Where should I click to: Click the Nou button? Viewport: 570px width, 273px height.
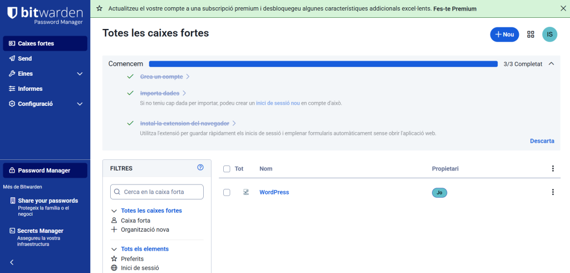pos(504,35)
